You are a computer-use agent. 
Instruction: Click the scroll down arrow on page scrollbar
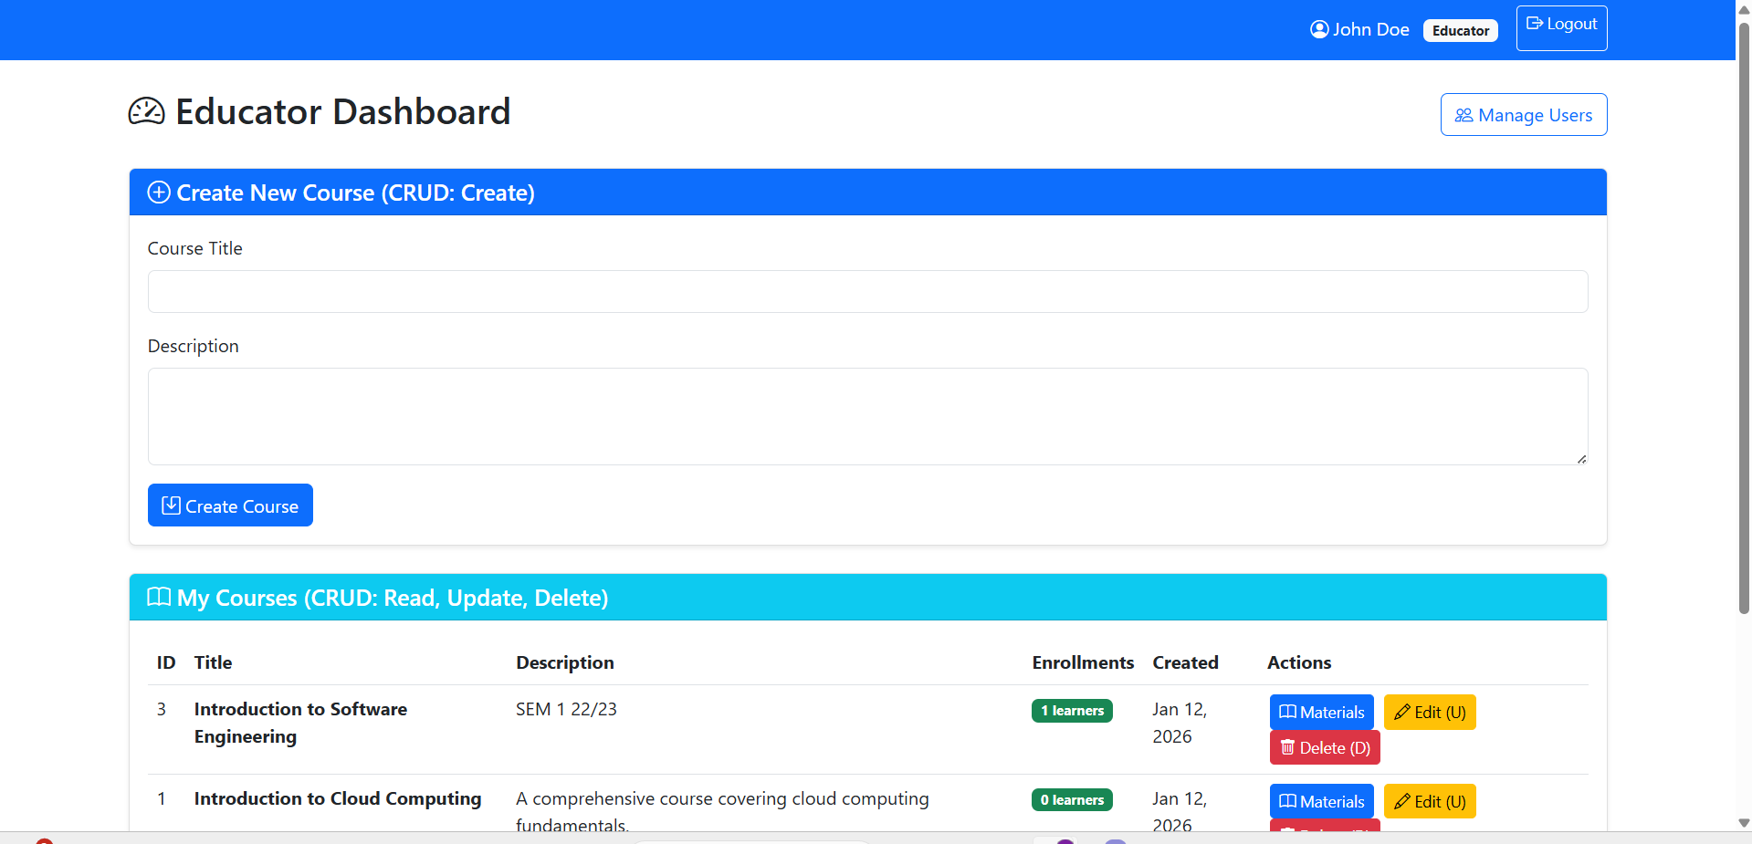(1744, 822)
